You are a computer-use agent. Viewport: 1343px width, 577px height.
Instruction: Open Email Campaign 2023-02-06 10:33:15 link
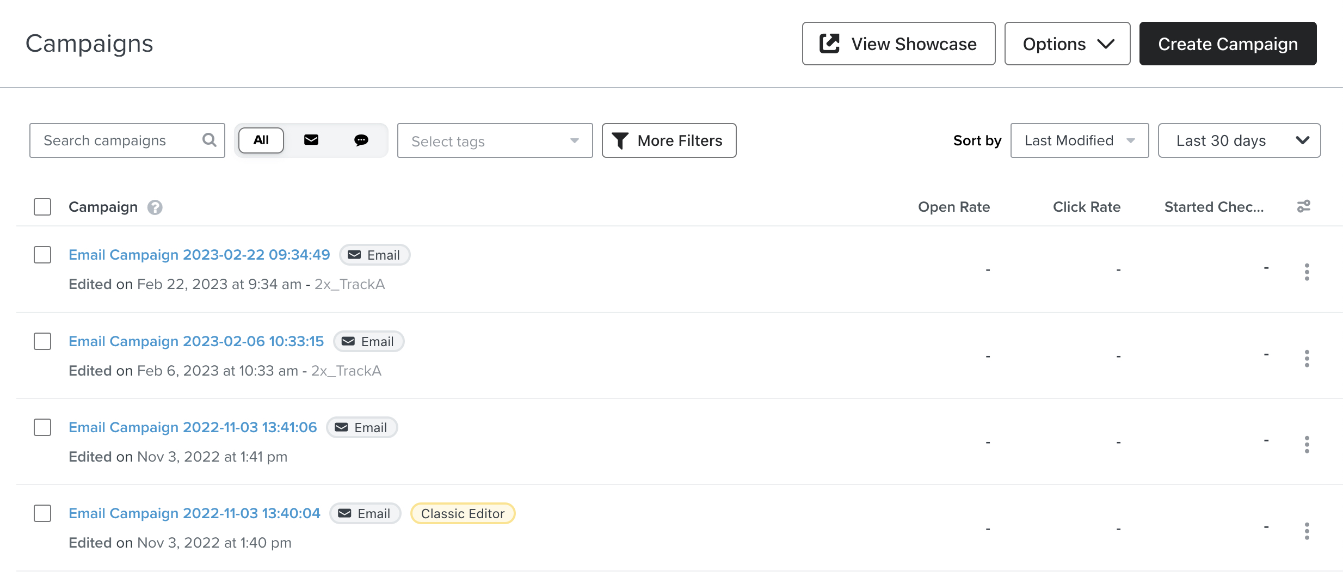coord(196,341)
